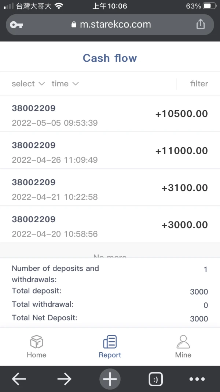Expand the select dropdown
This screenshot has height=392, width=220.
(28, 84)
